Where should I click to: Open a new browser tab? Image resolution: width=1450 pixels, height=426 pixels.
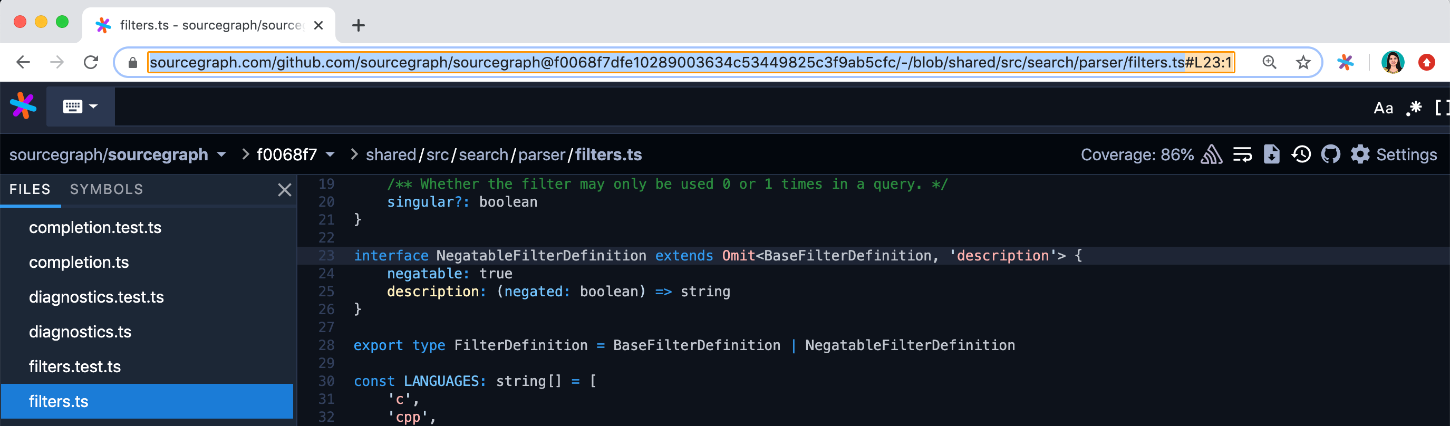click(358, 25)
